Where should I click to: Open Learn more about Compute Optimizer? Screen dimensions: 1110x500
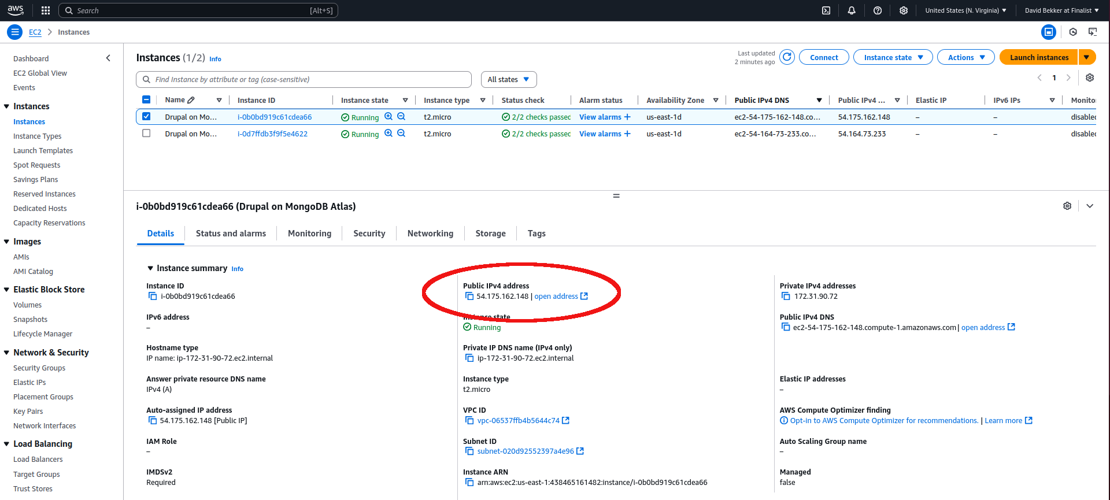[x=1008, y=420]
